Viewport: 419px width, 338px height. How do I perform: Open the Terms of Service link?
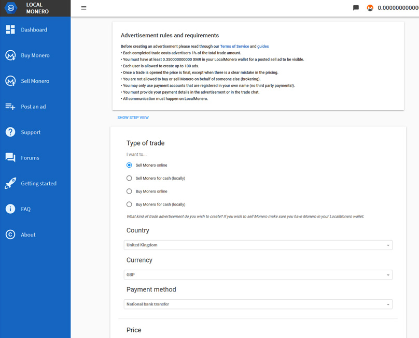coord(234,46)
